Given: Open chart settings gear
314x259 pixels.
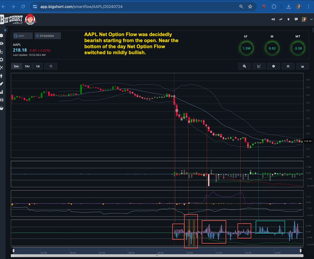Looking at the screenshot, I should click(x=273, y=66).
